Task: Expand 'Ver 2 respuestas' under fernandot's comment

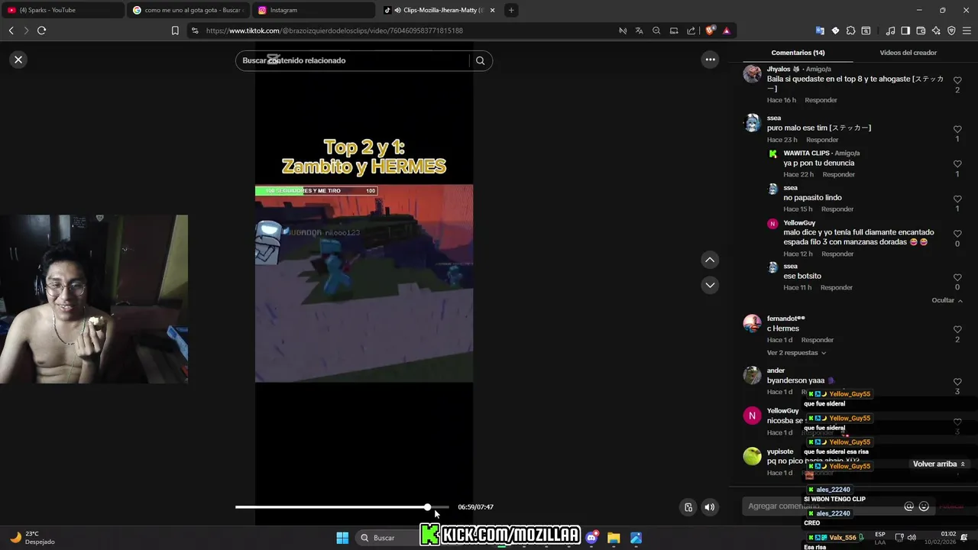Action: 796,353
